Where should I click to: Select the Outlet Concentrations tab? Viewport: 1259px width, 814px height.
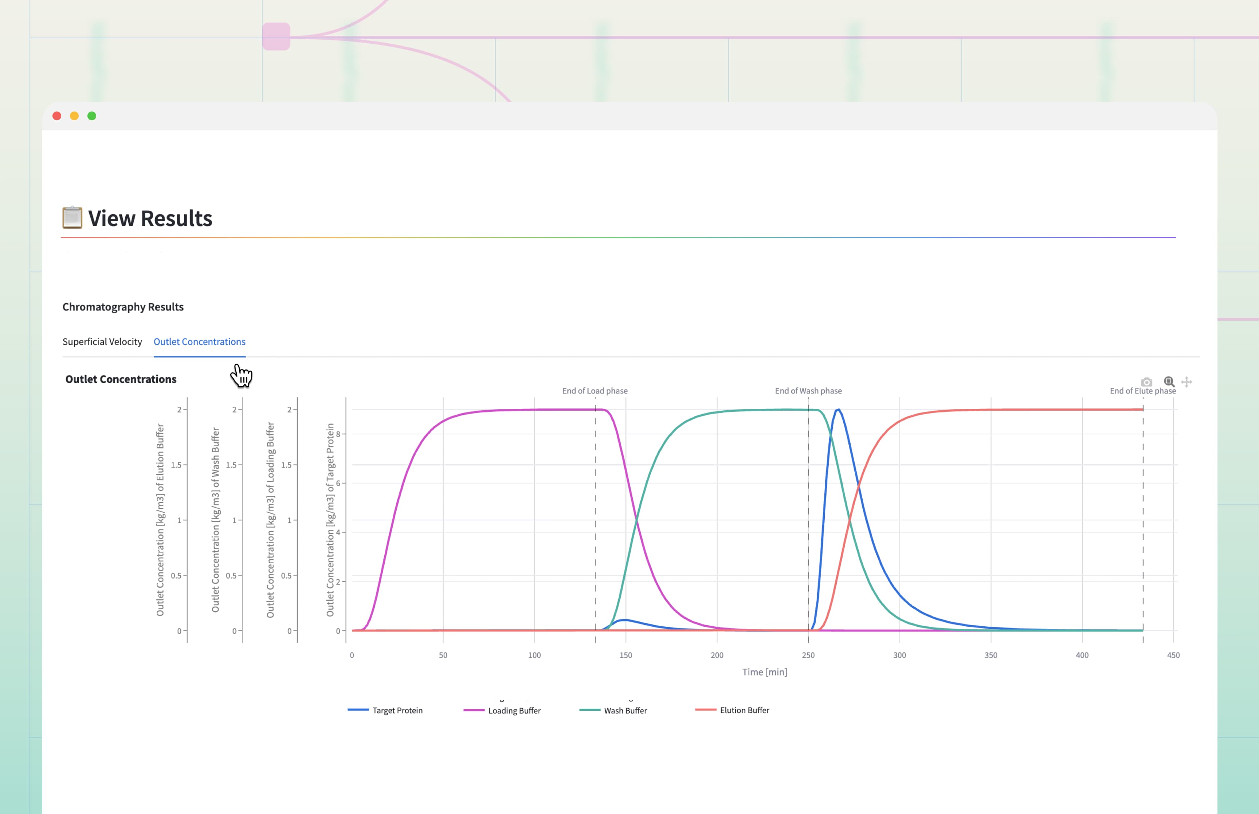point(199,341)
